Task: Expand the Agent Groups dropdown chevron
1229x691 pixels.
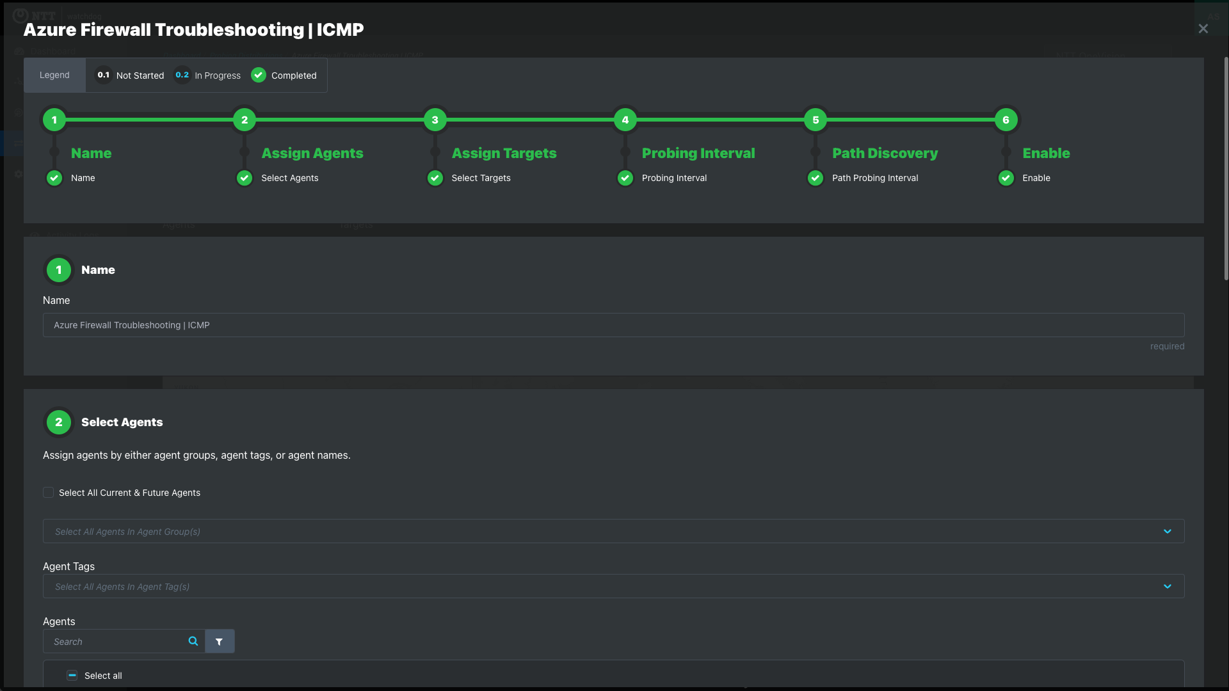Action: (x=1168, y=532)
